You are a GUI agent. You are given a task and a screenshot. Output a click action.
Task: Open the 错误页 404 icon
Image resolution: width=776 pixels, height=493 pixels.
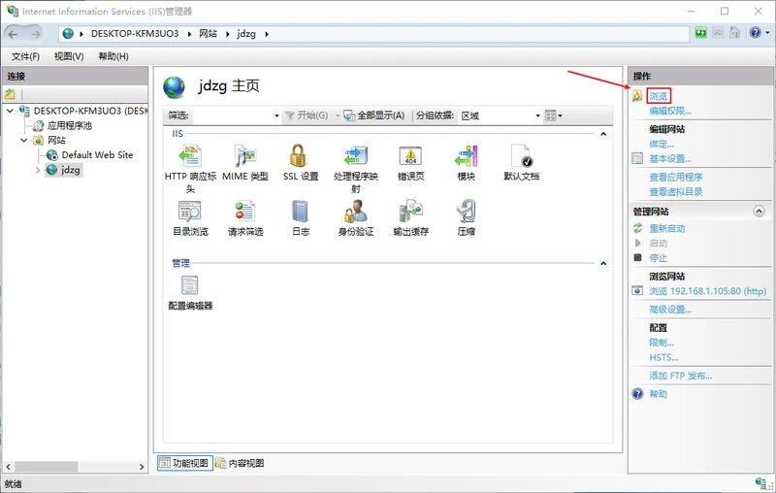[x=410, y=156]
